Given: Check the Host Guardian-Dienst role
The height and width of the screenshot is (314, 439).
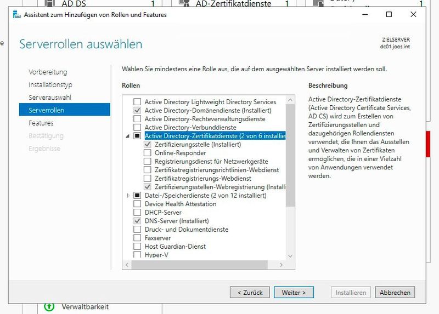Looking at the screenshot, I should (x=137, y=247).
